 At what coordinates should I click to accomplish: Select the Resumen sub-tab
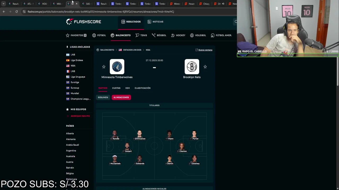point(103,97)
